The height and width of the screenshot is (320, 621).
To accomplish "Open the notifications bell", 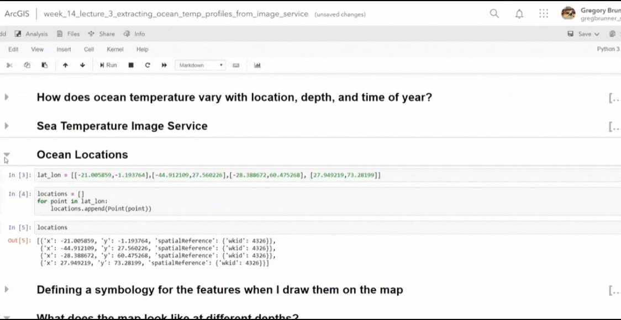I will click(x=519, y=14).
